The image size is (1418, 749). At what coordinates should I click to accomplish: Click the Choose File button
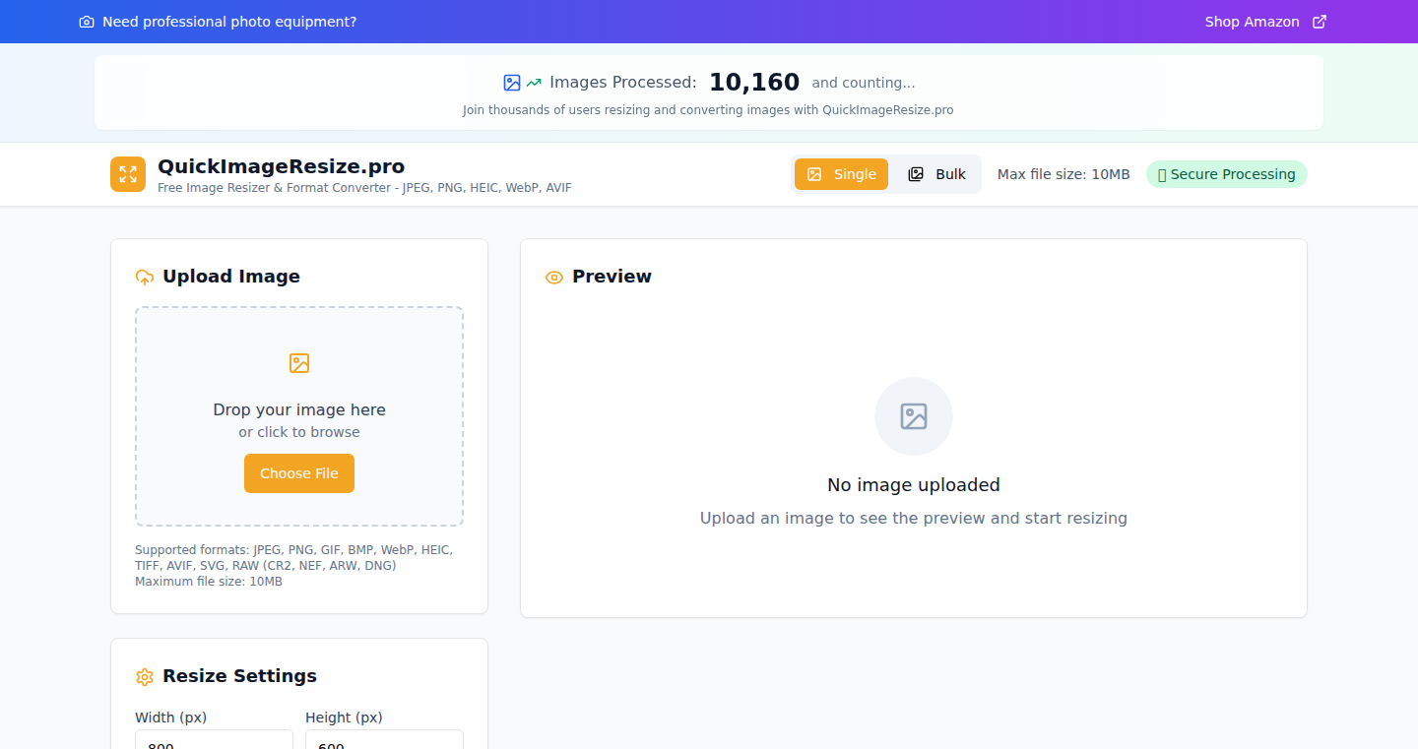[299, 473]
